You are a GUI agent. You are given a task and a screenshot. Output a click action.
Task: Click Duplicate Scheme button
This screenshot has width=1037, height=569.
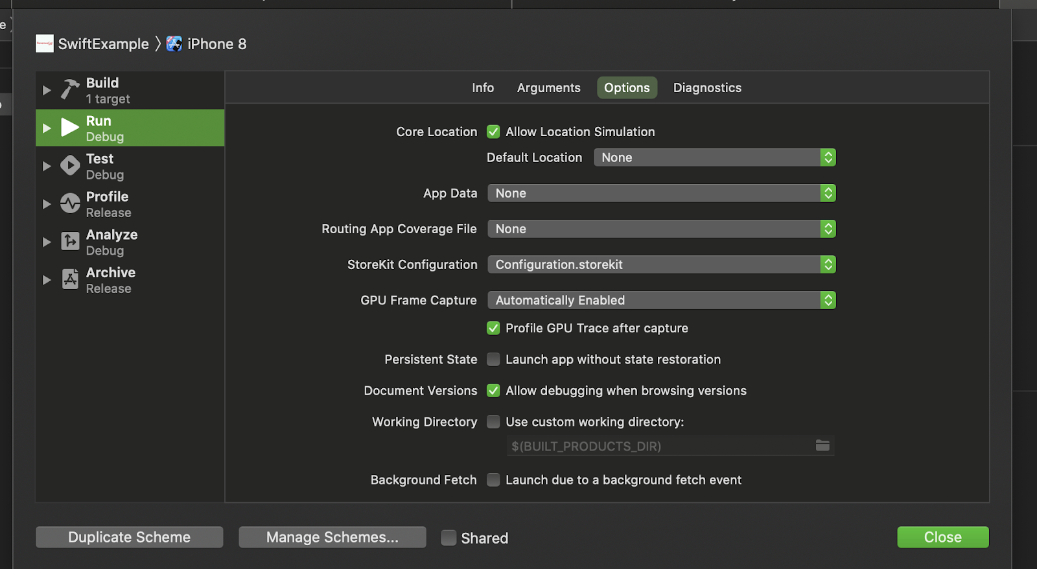coord(130,537)
